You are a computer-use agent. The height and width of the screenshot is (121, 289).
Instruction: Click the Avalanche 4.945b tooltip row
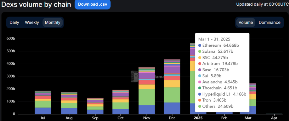tap(218, 82)
